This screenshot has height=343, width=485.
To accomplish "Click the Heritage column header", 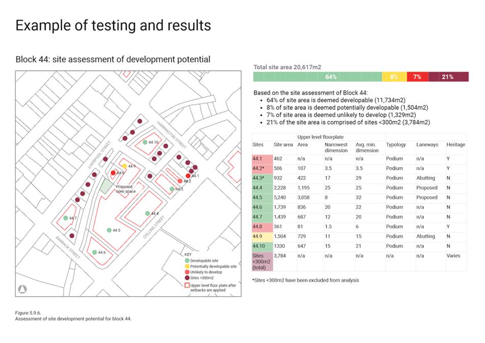I will [x=455, y=144].
